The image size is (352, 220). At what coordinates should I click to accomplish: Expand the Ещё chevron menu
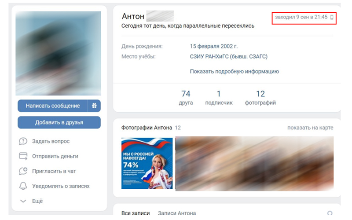point(23,201)
